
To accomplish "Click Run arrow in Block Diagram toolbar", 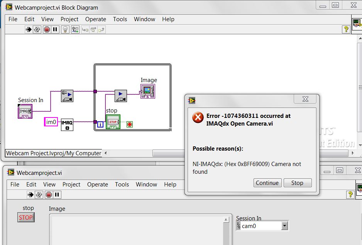I will click(29, 30).
